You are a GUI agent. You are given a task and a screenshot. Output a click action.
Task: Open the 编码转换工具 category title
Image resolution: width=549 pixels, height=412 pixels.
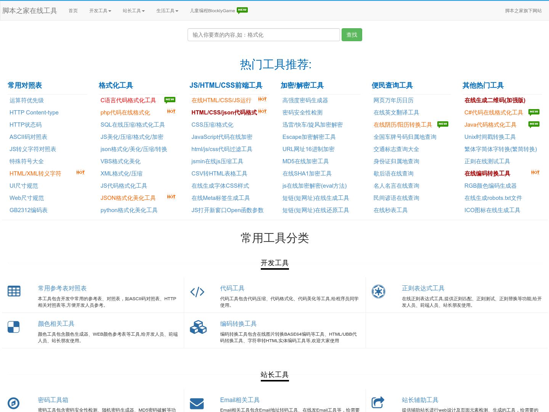click(x=238, y=324)
